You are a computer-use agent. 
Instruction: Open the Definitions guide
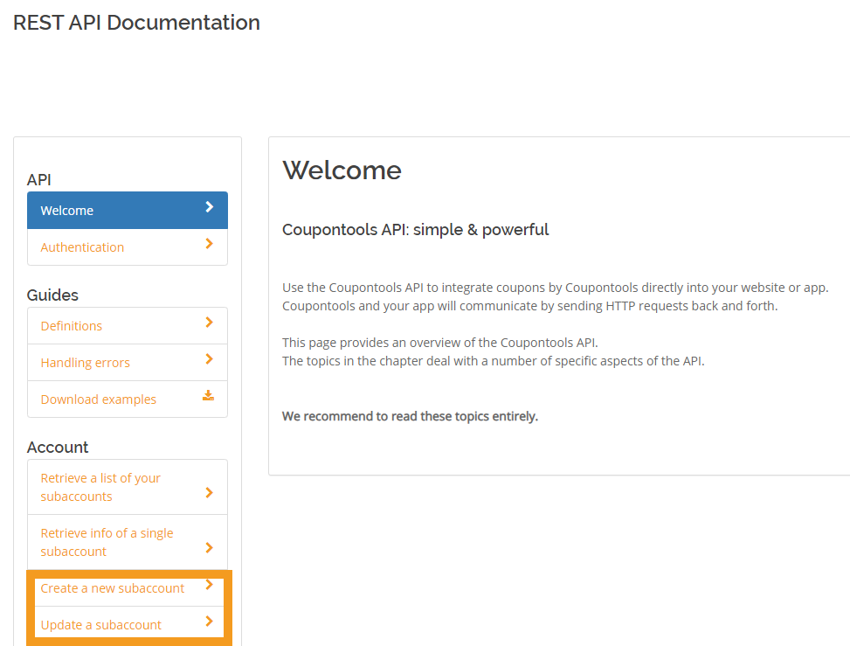tap(72, 326)
